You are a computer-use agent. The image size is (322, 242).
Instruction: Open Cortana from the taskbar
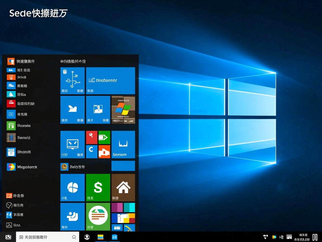tap(87, 237)
